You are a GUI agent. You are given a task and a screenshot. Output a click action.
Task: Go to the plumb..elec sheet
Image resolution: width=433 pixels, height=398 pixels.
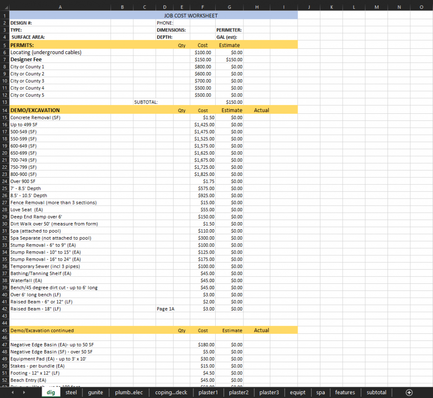click(129, 393)
